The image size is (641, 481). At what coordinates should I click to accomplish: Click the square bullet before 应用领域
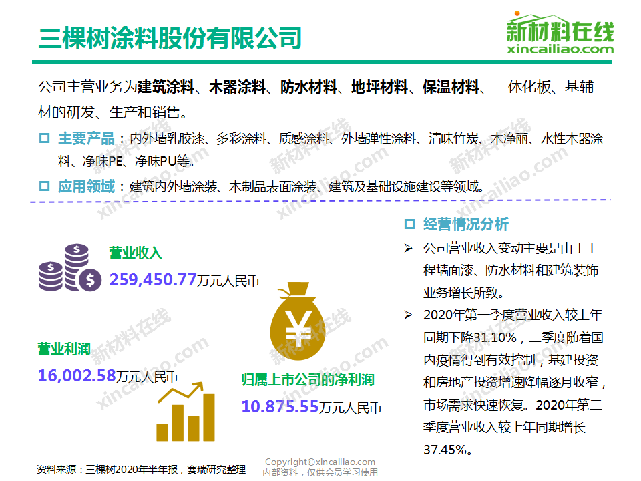(45, 186)
